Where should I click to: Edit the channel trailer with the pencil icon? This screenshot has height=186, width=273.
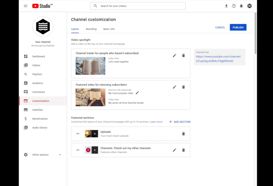tap(174, 55)
